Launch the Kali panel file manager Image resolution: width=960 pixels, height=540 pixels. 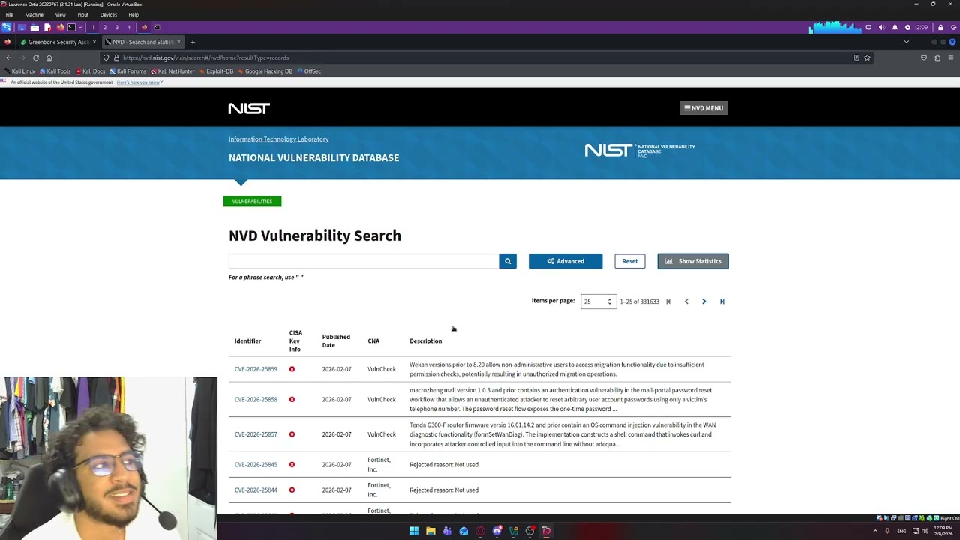[34, 27]
